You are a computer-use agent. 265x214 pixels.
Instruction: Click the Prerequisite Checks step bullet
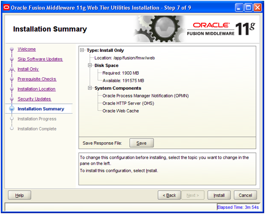(12, 79)
